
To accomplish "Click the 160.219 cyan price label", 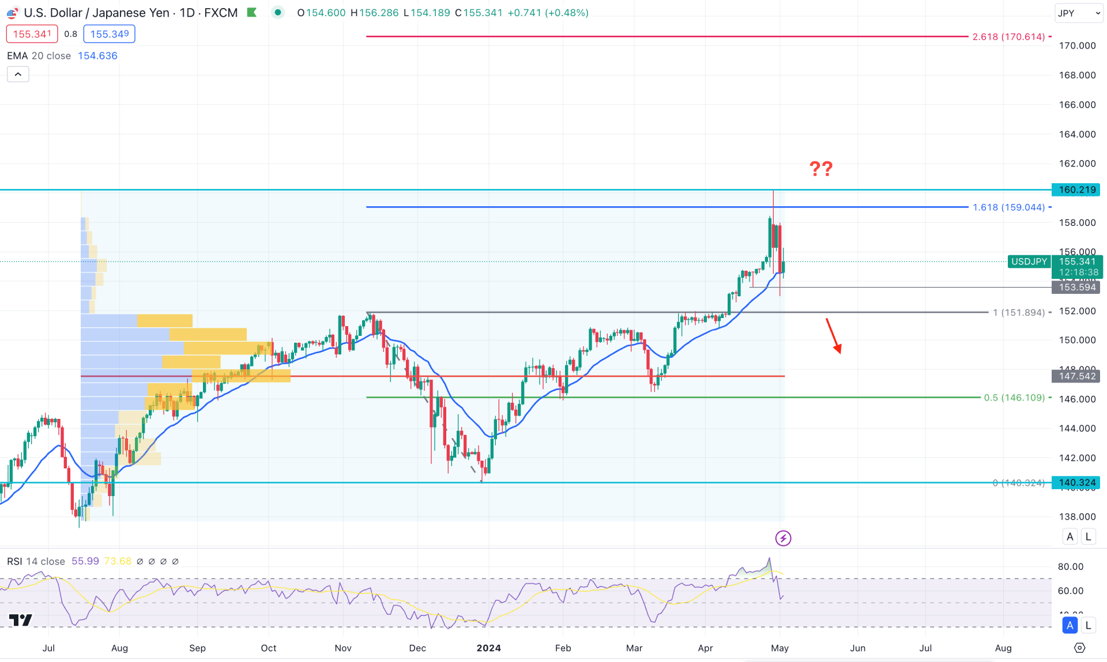I will click(1076, 190).
